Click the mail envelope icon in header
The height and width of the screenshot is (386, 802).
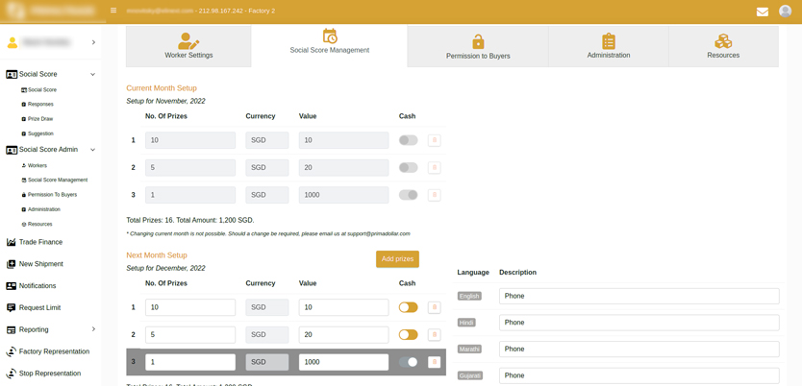pos(762,12)
